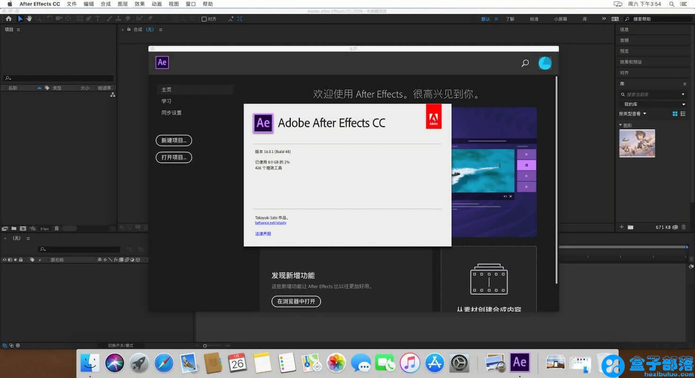Click the label tag column icon in timeline
This screenshot has height=378, width=695.
pyautogui.click(x=32, y=260)
